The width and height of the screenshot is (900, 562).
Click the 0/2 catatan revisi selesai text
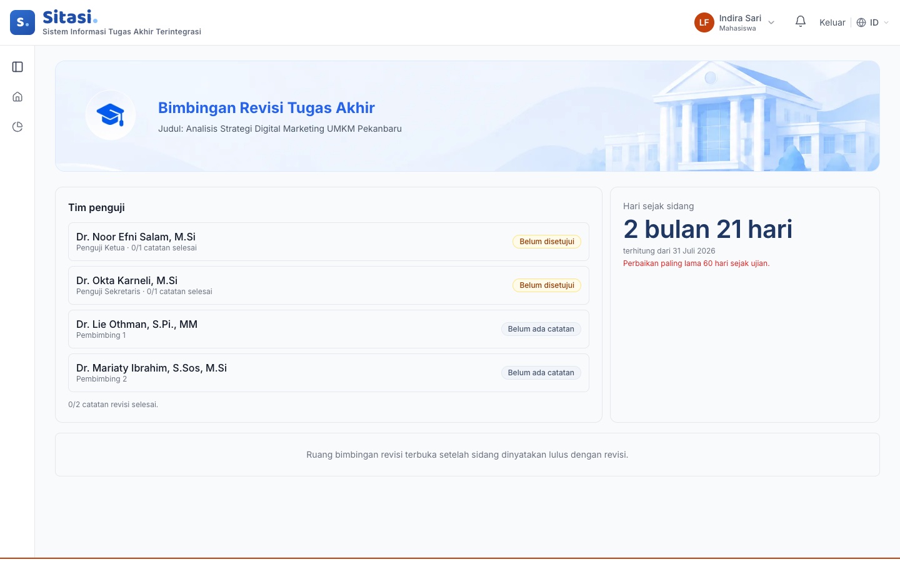[x=113, y=405]
